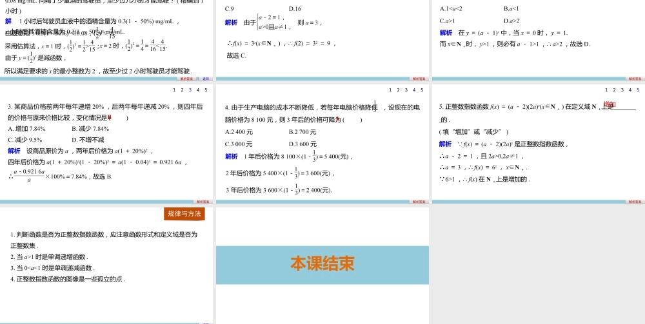Click page number 4 on question 4 slide
Viewport: 645px width, 324px height.
(414, 90)
